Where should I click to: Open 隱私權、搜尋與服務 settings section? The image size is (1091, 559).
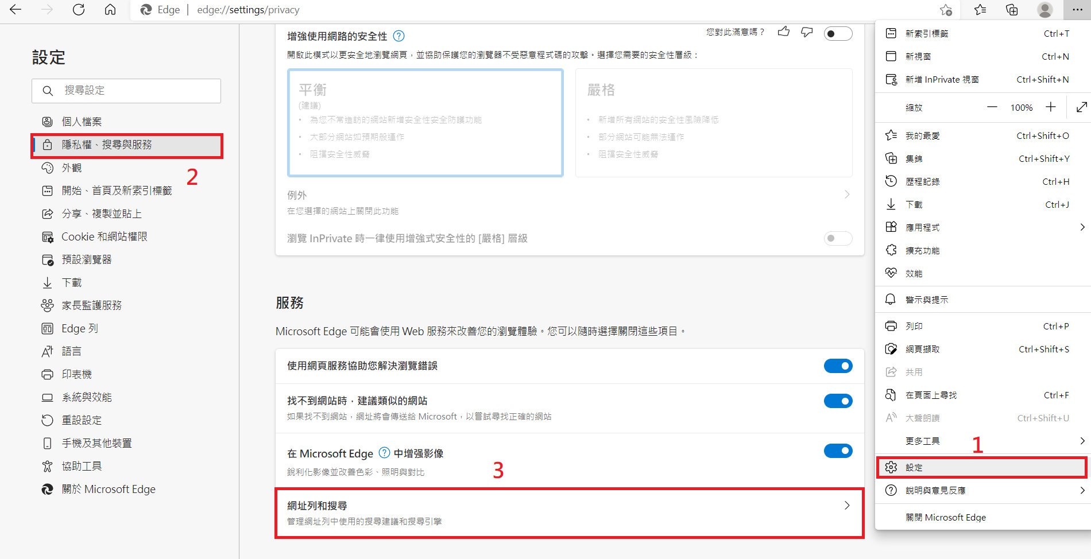point(127,145)
